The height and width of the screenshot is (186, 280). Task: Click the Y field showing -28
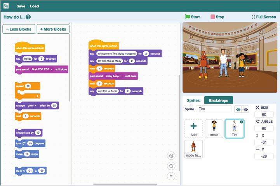pos(264,156)
